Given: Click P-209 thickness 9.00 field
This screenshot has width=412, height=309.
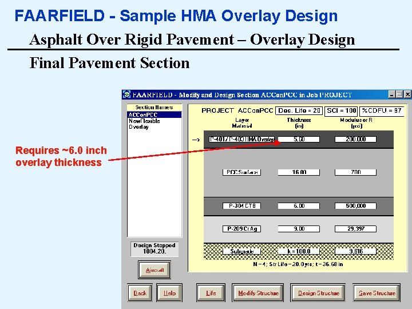Looking at the screenshot, I should 299,229.
